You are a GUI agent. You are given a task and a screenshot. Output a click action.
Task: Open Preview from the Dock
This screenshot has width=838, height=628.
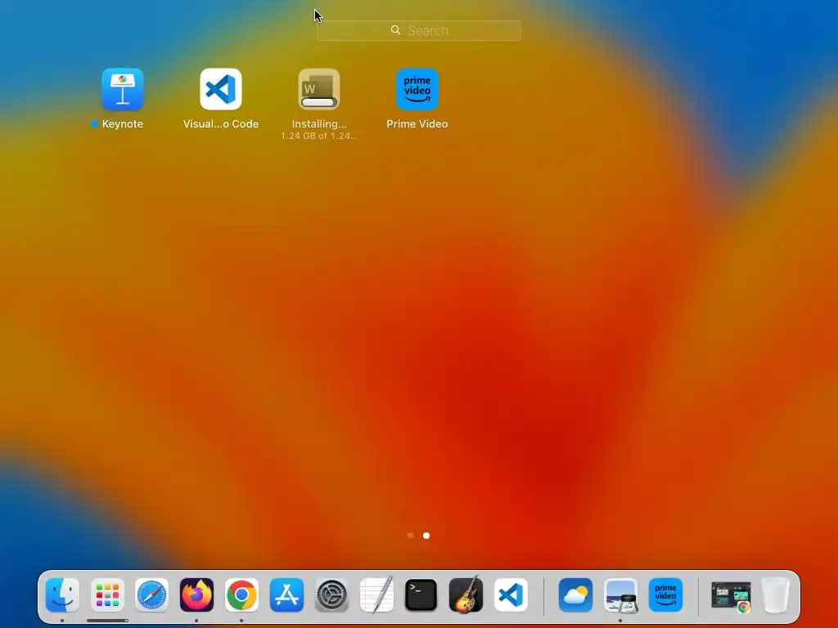[620, 595]
